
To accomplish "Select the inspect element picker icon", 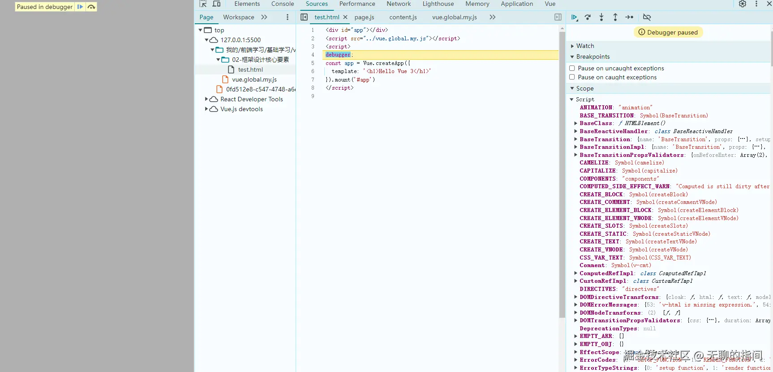I will (203, 4).
